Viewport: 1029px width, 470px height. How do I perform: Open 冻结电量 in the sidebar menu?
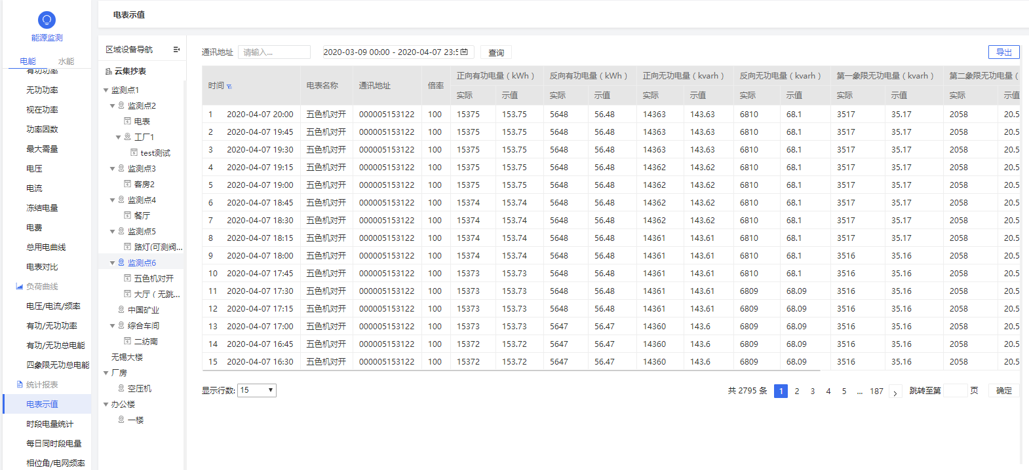tap(42, 208)
